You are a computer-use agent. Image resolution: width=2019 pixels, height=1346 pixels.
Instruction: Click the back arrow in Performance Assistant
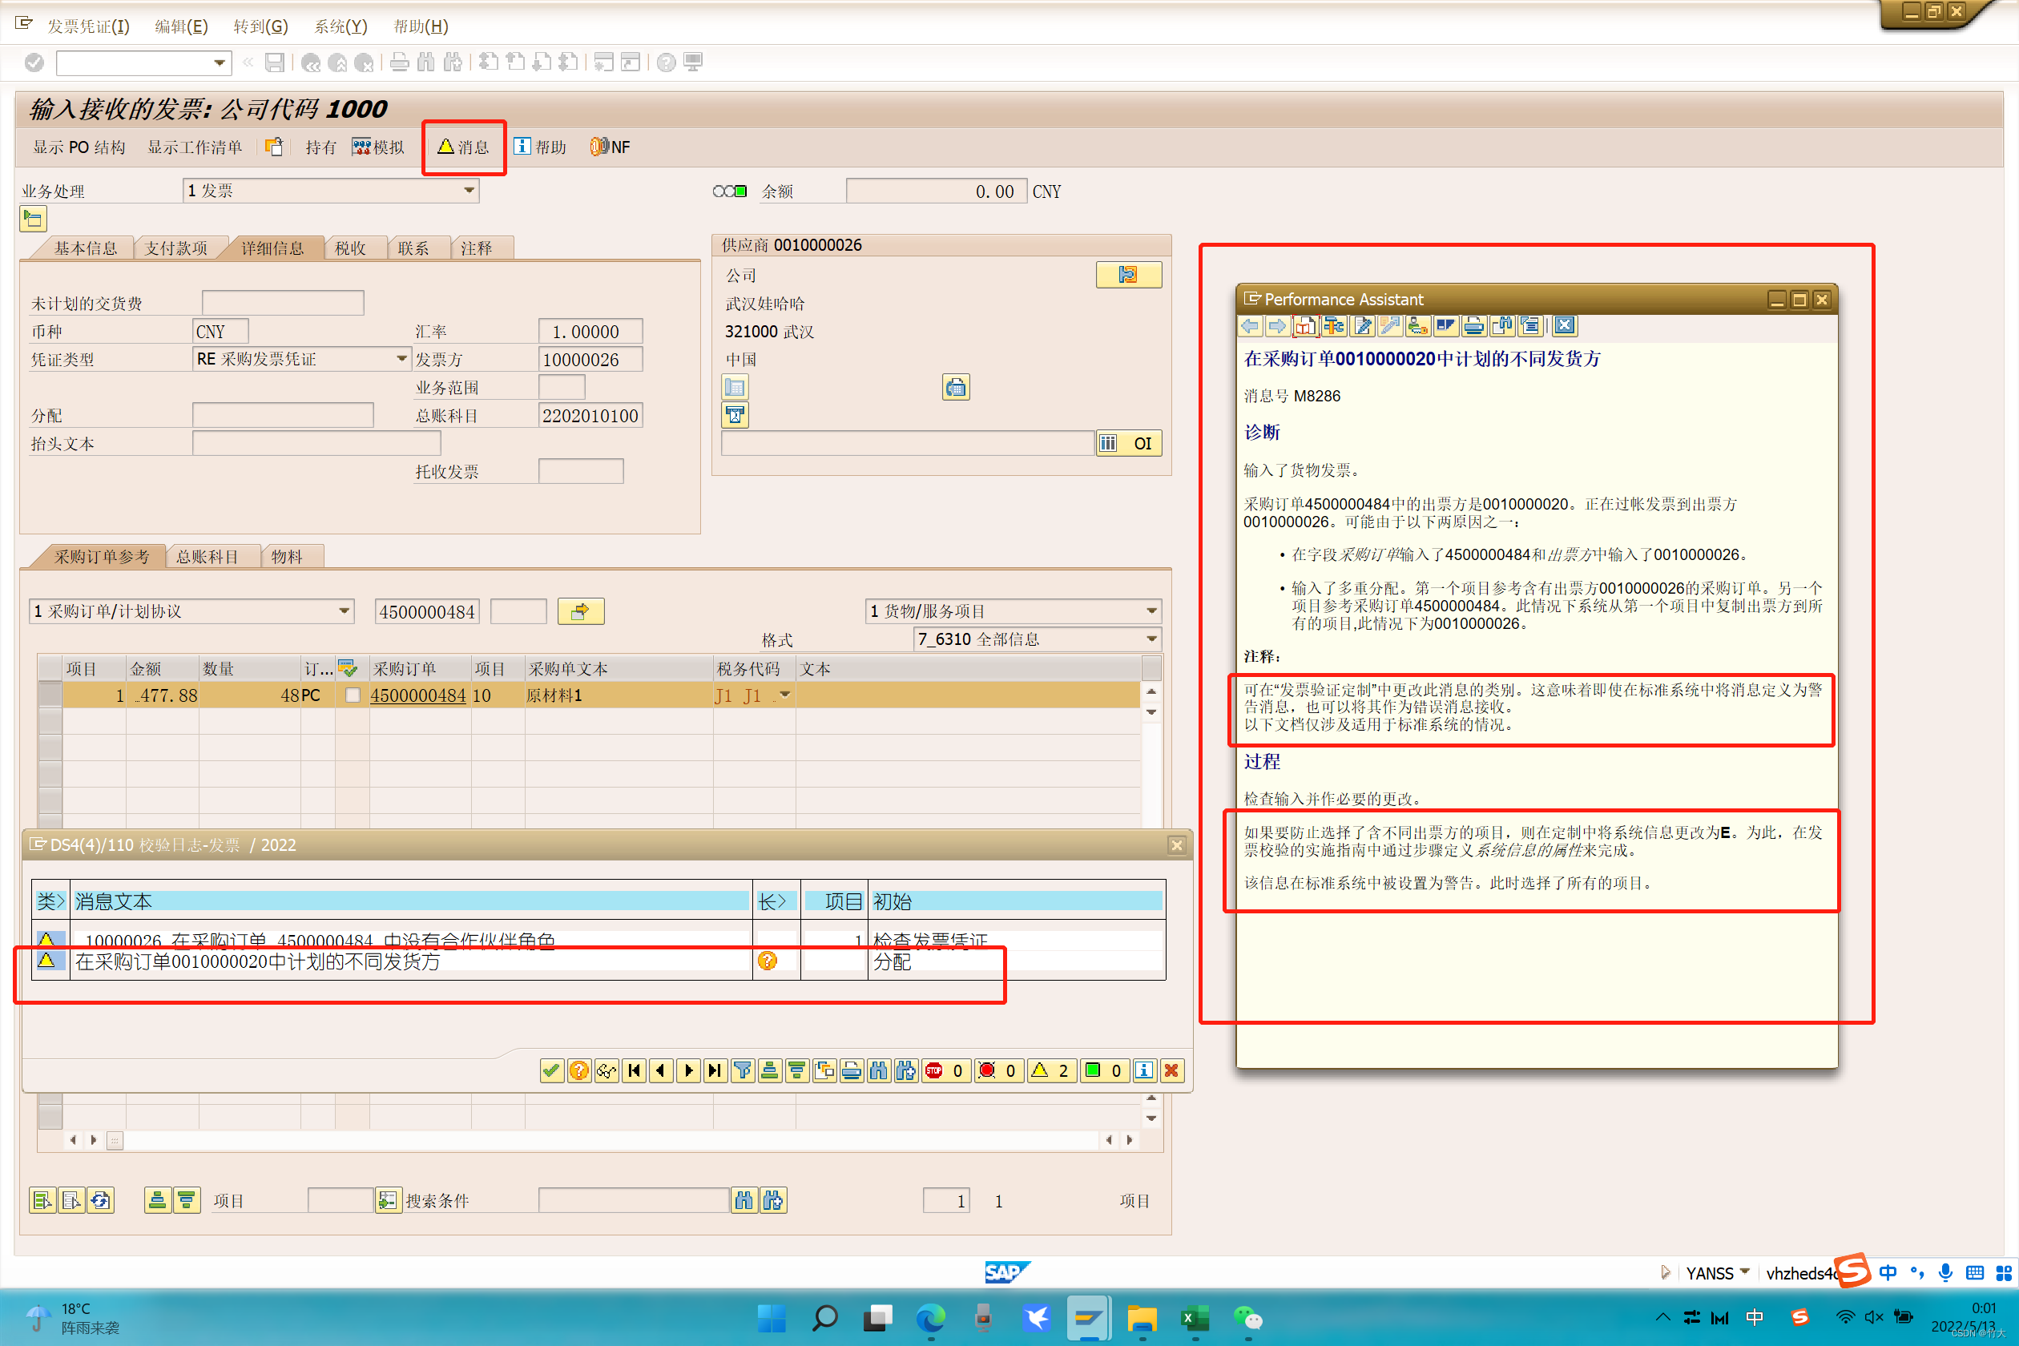1251,326
